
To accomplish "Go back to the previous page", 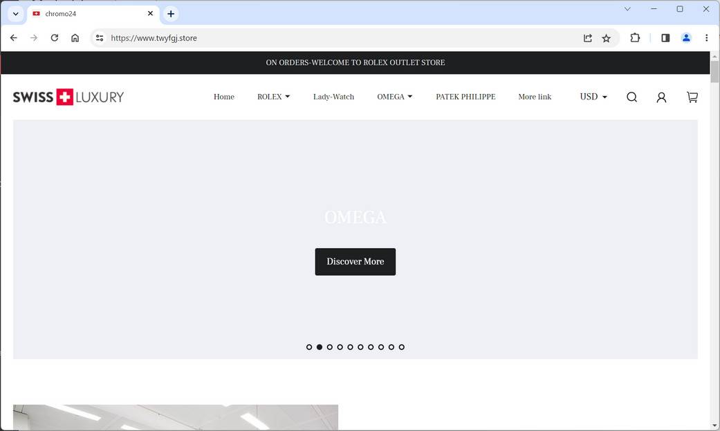I will (x=13, y=38).
